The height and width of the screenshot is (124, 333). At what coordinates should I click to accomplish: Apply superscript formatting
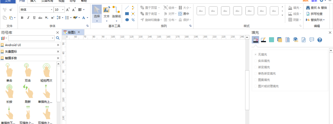pyautogui.click(x=53, y=18)
